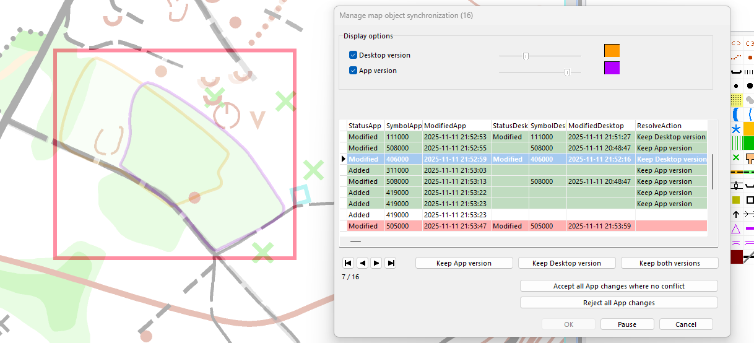Choose the solid green area symbol

pyautogui.click(x=748, y=143)
